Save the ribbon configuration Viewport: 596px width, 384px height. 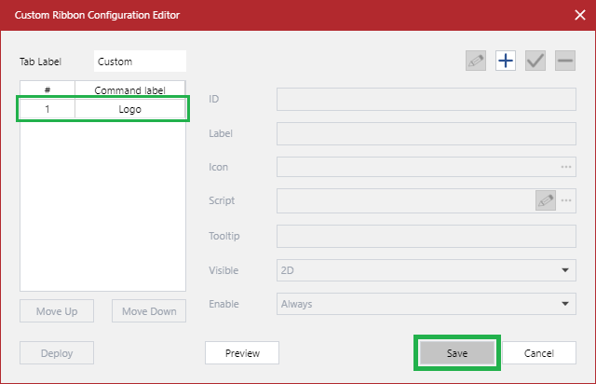456,353
